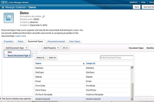Open the Add Property dropdown
The width and height of the screenshot is (154, 102).
[51, 48]
